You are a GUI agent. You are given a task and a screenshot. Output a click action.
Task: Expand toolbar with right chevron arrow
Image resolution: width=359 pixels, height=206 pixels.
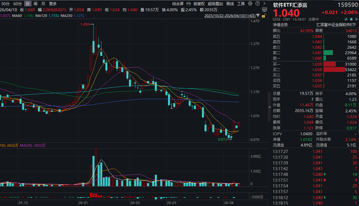(x=264, y=4)
